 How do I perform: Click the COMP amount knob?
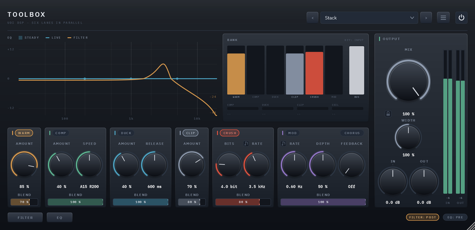coord(61,164)
